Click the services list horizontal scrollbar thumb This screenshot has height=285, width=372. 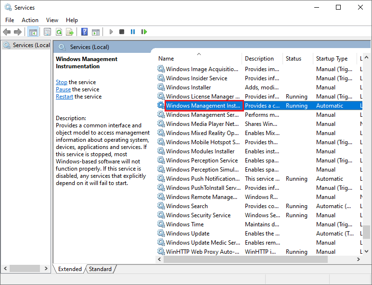click(245, 259)
